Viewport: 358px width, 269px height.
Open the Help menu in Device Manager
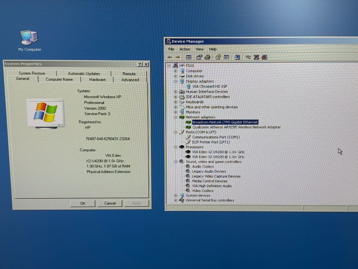[x=213, y=49]
